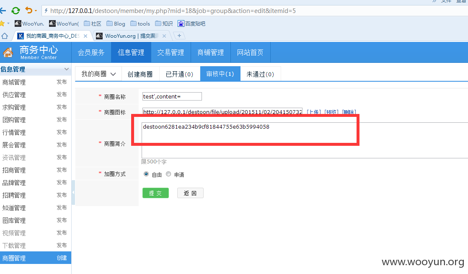Viewport: 468px width, 274px height.
Task: Click the green 提交 button
Action: (x=155, y=193)
